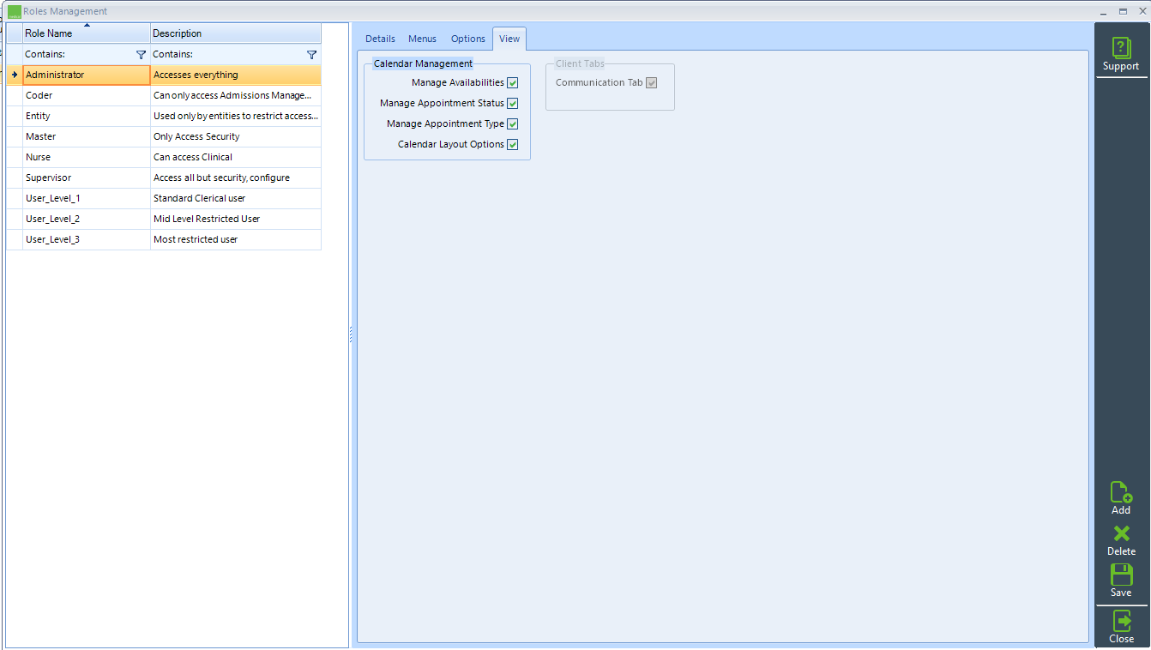This screenshot has width=1151, height=650.
Task: Toggle Calendar Layout Options checkbox
Action: [x=513, y=145]
